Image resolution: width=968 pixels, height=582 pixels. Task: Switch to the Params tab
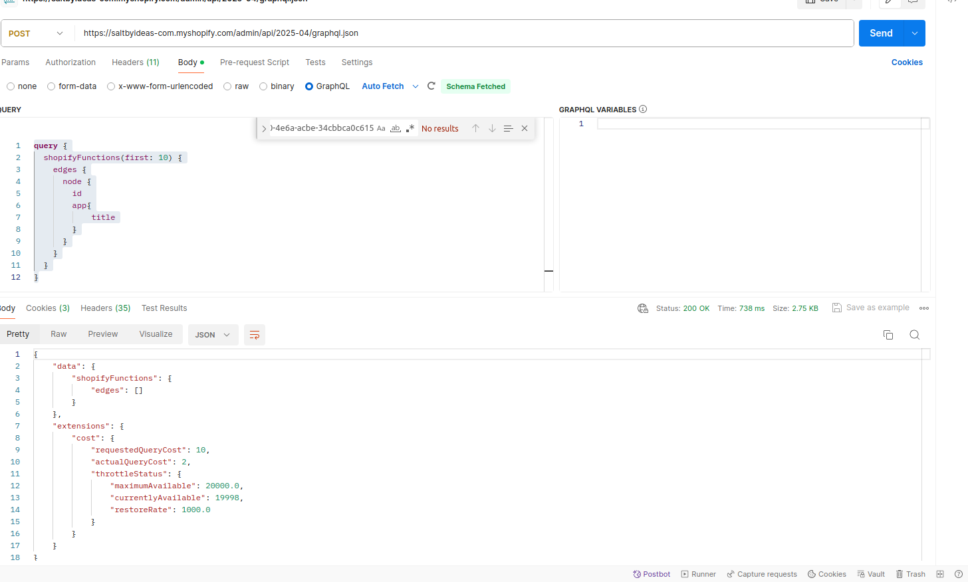(15, 62)
